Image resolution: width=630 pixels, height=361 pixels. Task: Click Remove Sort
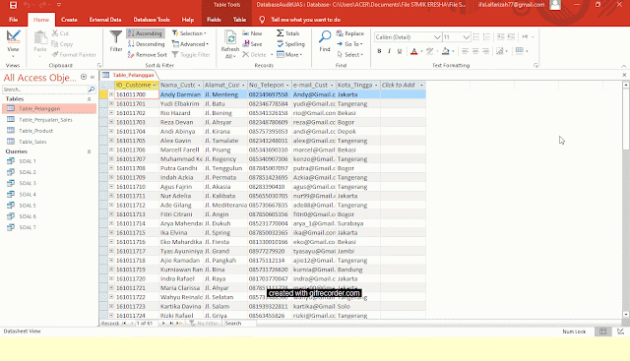(x=147, y=55)
